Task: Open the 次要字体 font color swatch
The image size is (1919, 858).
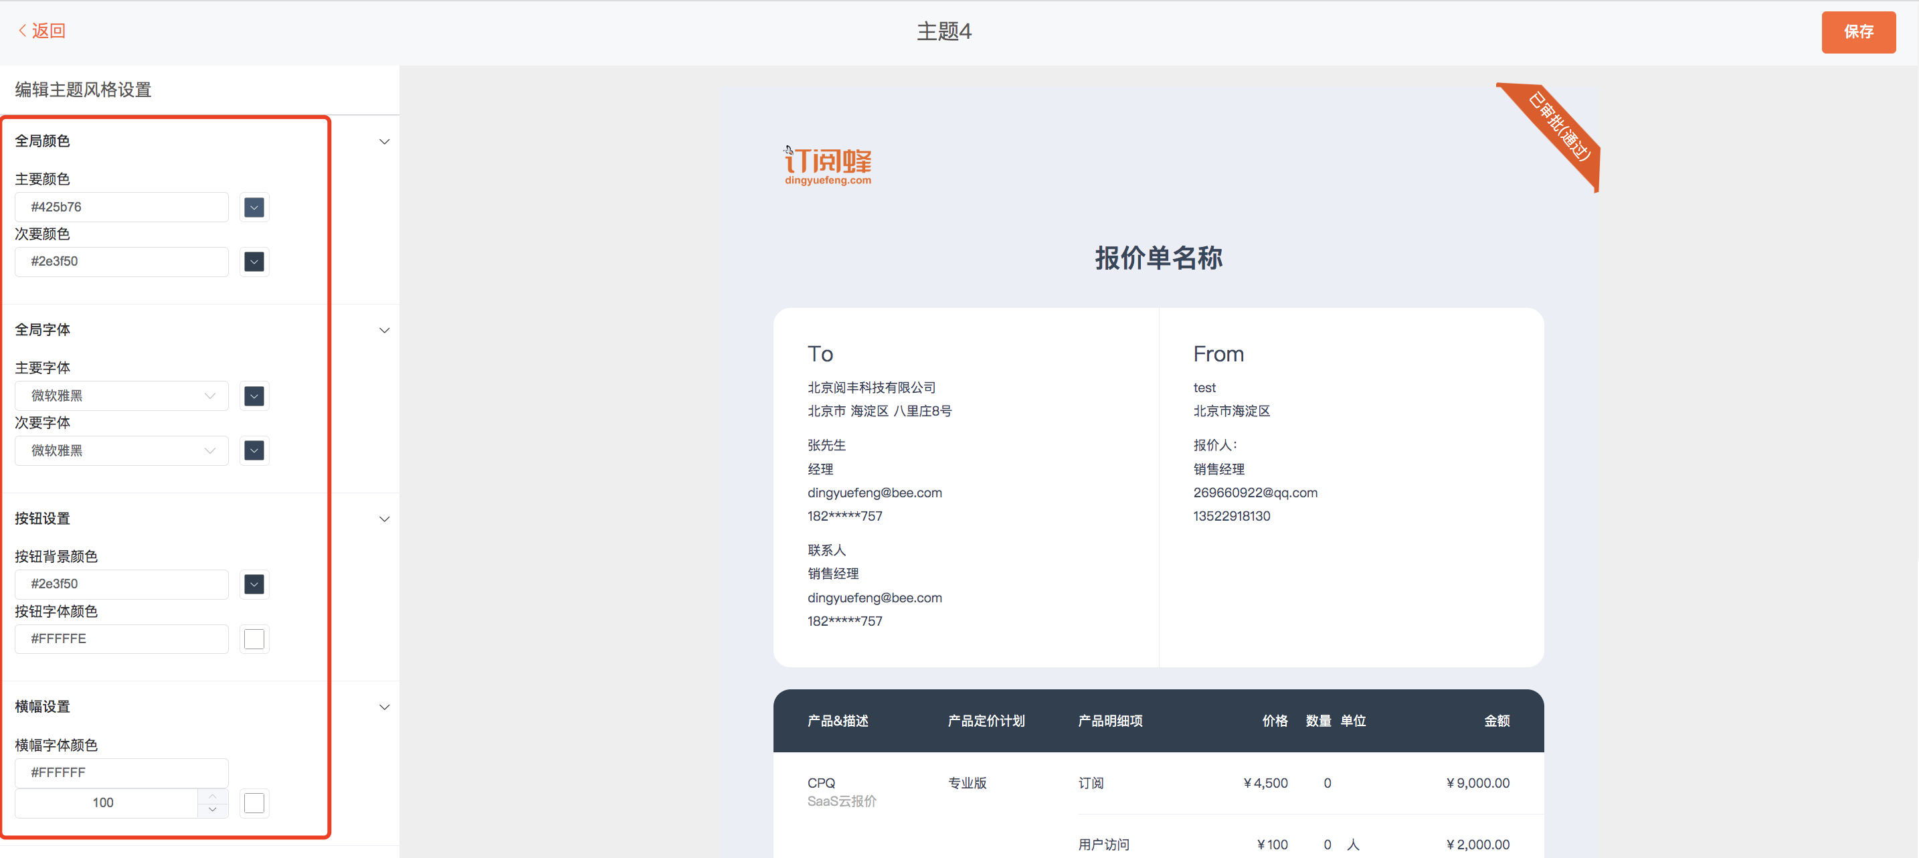Action: 254,450
